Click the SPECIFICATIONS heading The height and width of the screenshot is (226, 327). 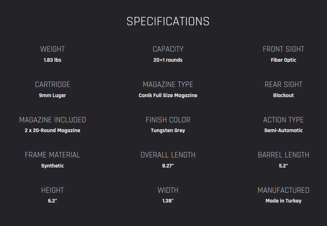168,21
